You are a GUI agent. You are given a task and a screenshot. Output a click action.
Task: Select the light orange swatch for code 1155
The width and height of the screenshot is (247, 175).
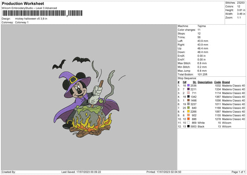(x=189, y=115)
